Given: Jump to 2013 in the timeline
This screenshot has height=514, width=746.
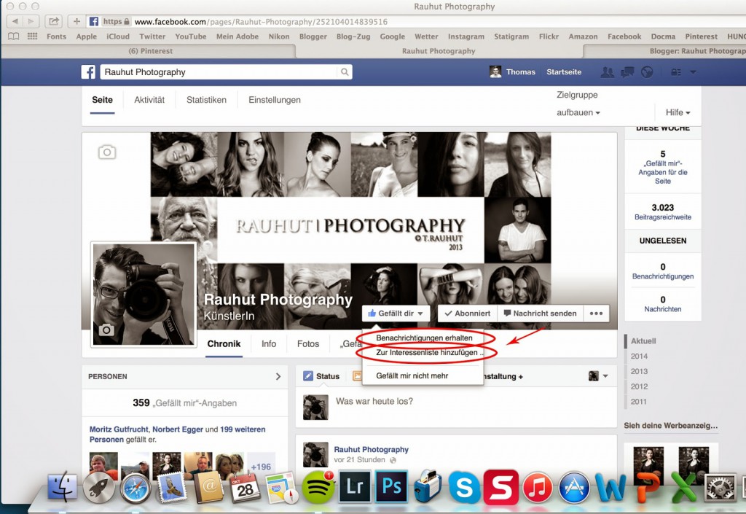Looking at the screenshot, I should (x=639, y=371).
